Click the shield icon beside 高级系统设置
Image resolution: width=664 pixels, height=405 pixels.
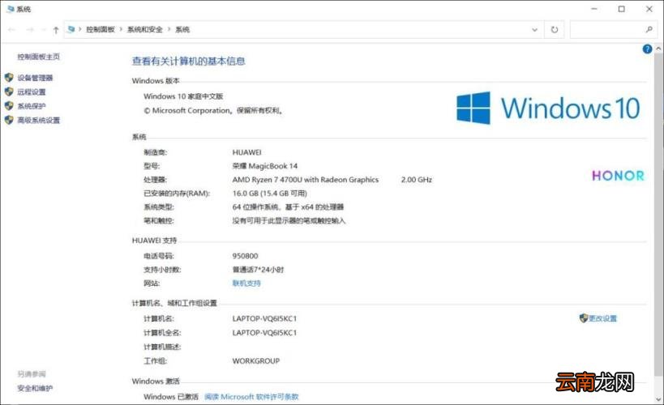point(9,120)
